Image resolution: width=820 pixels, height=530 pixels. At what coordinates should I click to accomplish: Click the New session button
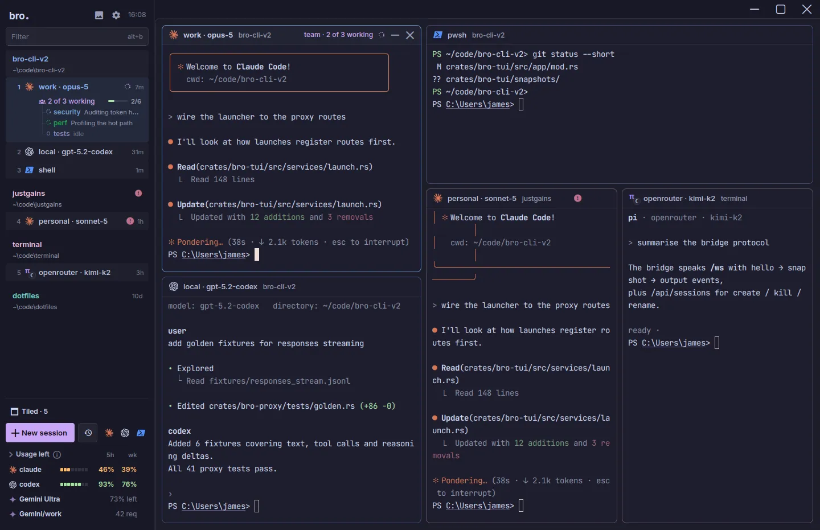40,433
